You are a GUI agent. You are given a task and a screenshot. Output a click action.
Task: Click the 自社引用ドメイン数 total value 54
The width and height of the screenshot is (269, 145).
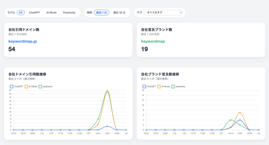(x=12, y=49)
